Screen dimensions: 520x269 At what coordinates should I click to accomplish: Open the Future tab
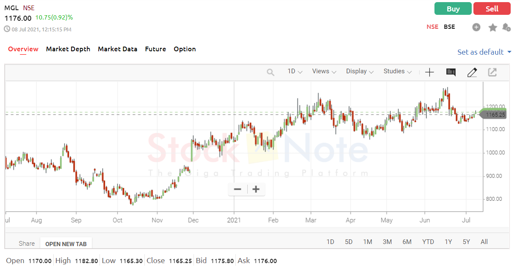tap(155, 49)
